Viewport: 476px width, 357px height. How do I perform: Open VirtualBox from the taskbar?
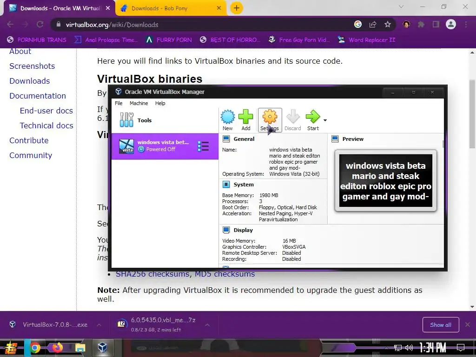[103, 348]
